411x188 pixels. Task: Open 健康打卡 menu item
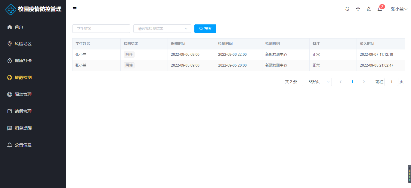[23, 61]
